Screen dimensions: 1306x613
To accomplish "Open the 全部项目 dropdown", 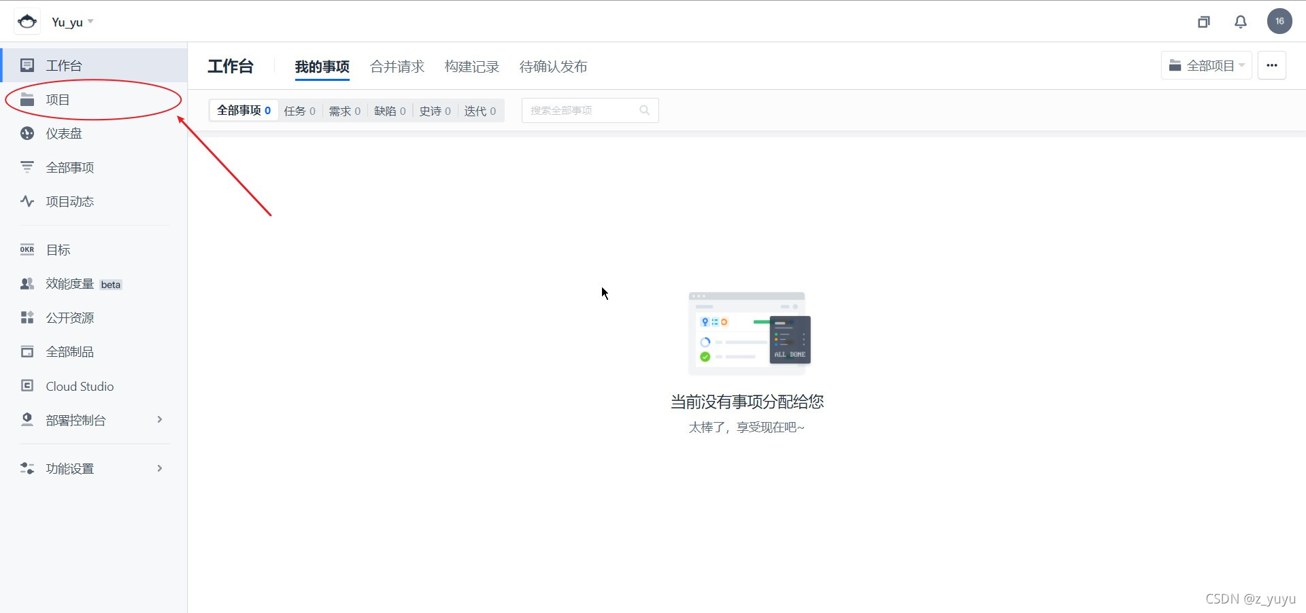I will [1207, 65].
